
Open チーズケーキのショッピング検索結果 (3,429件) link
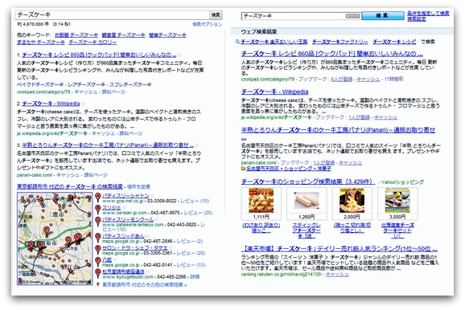[x=308, y=182]
